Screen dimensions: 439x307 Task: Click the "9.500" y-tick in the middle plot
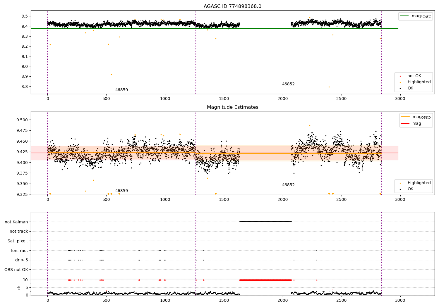[23, 120]
